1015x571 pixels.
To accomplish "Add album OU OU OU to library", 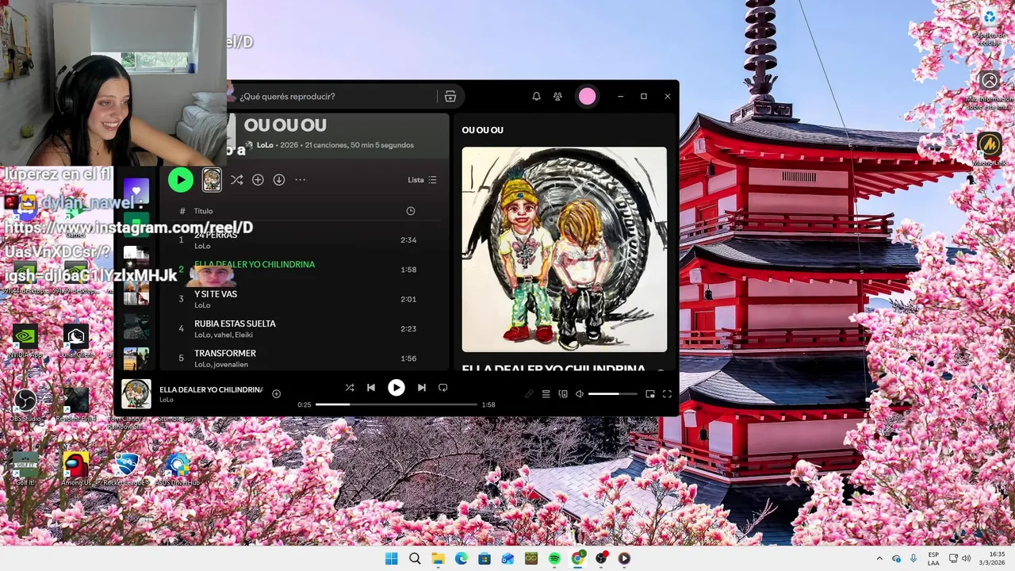I will point(258,180).
